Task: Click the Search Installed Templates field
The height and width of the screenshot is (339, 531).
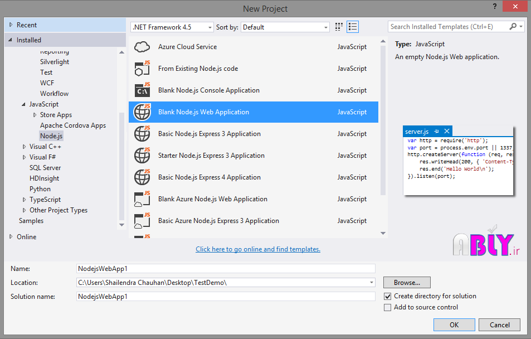Action: pyautogui.click(x=449, y=26)
